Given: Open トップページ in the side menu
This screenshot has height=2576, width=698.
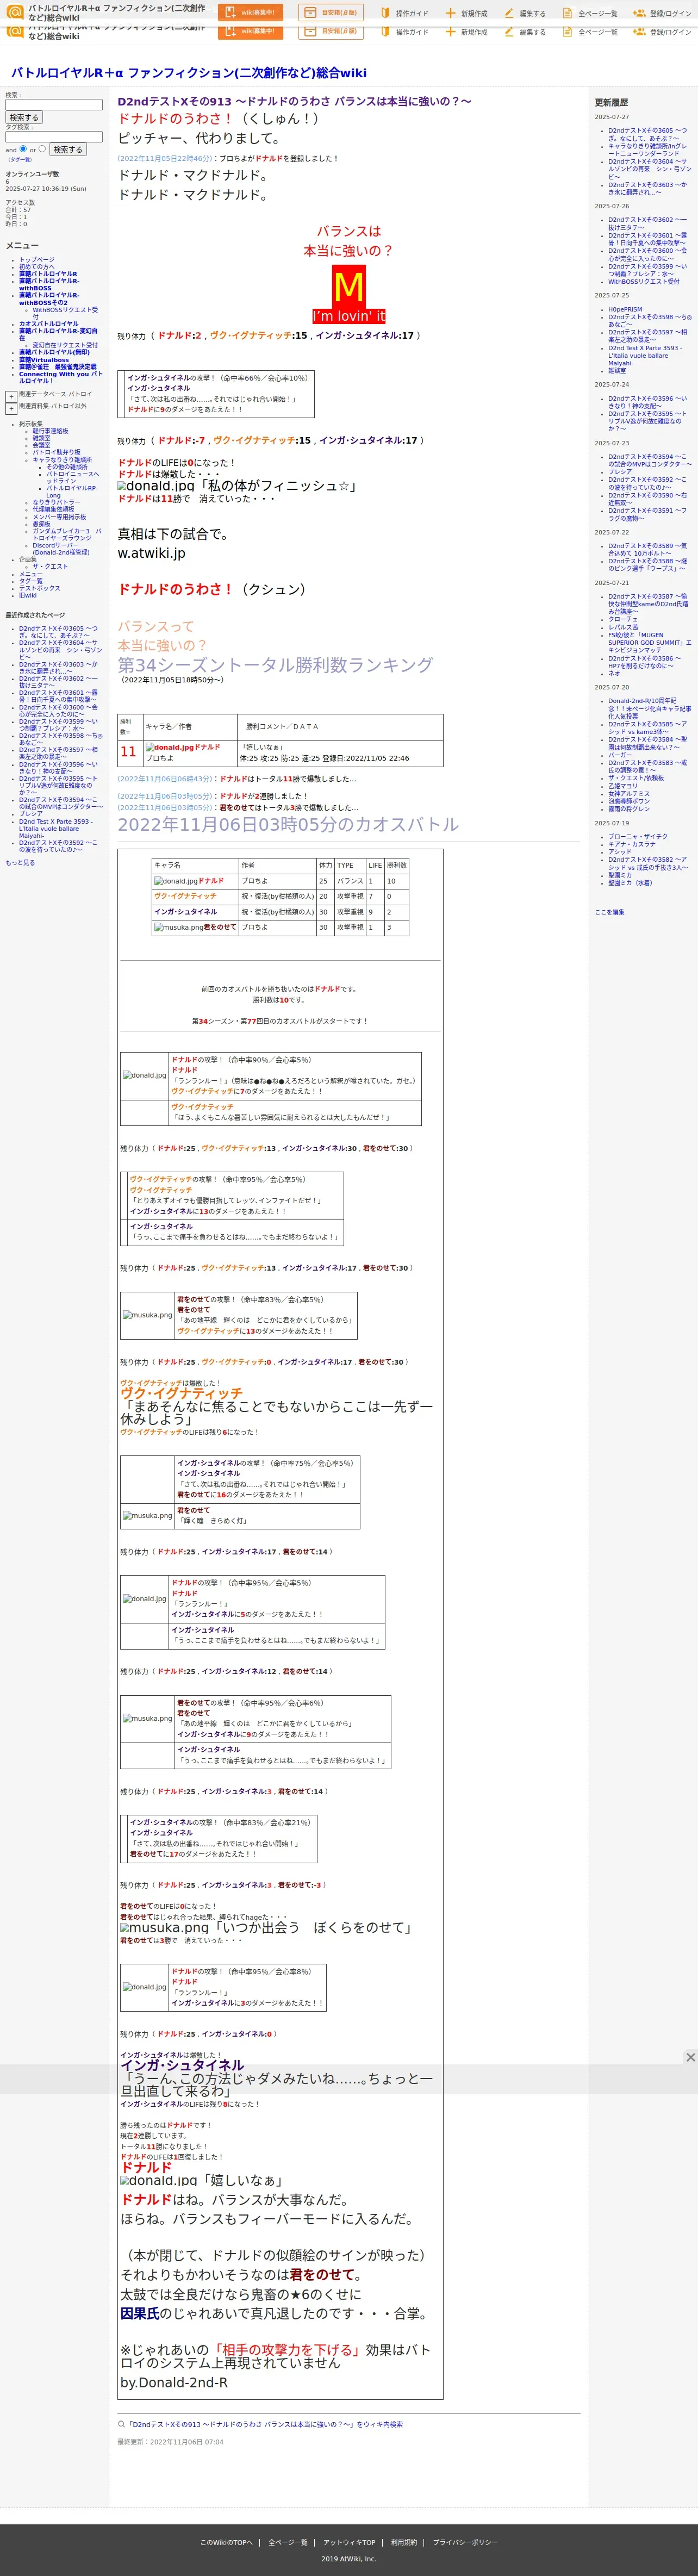Looking at the screenshot, I should pos(37,259).
